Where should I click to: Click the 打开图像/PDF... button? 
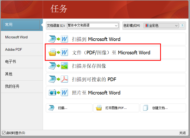pyautogui.click(x=116, y=108)
